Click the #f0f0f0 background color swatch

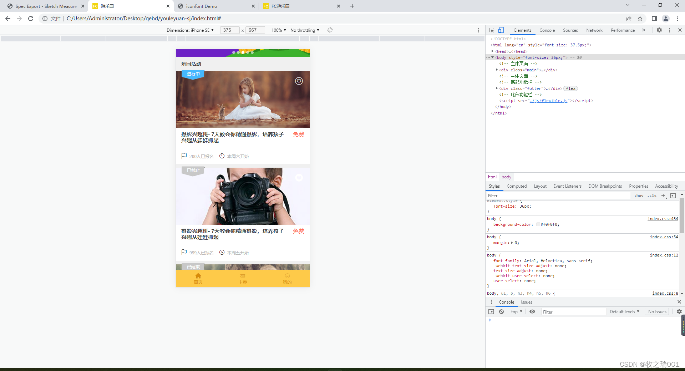[538, 225]
